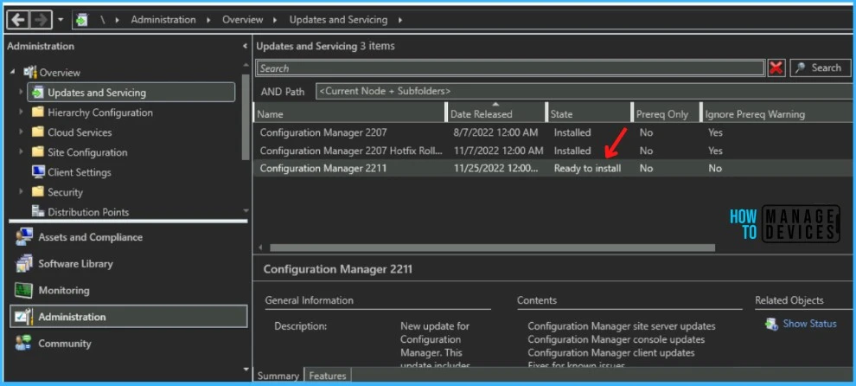856x386 pixels.
Task: Click the Overview node icon
Action: point(30,72)
